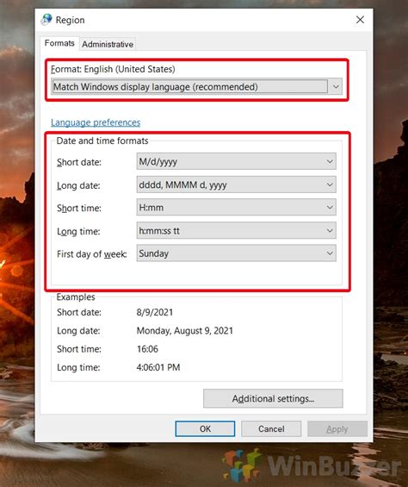
Task: Click the 'Format: English (United States)' label
Action: [113, 69]
